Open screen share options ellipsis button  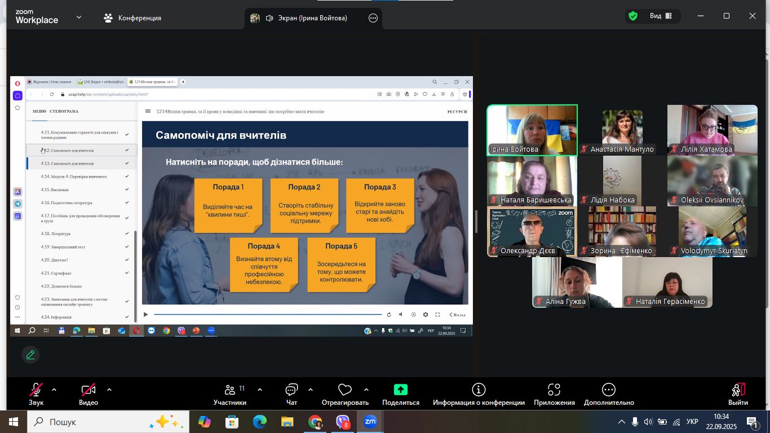pyautogui.click(x=373, y=18)
